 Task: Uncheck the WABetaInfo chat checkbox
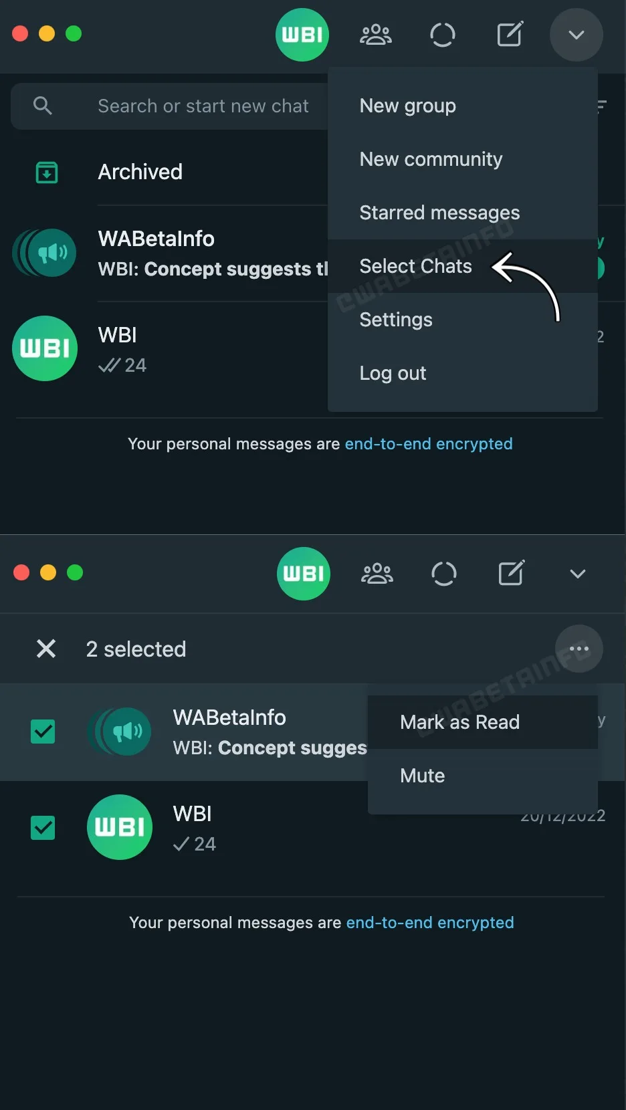pos(43,732)
